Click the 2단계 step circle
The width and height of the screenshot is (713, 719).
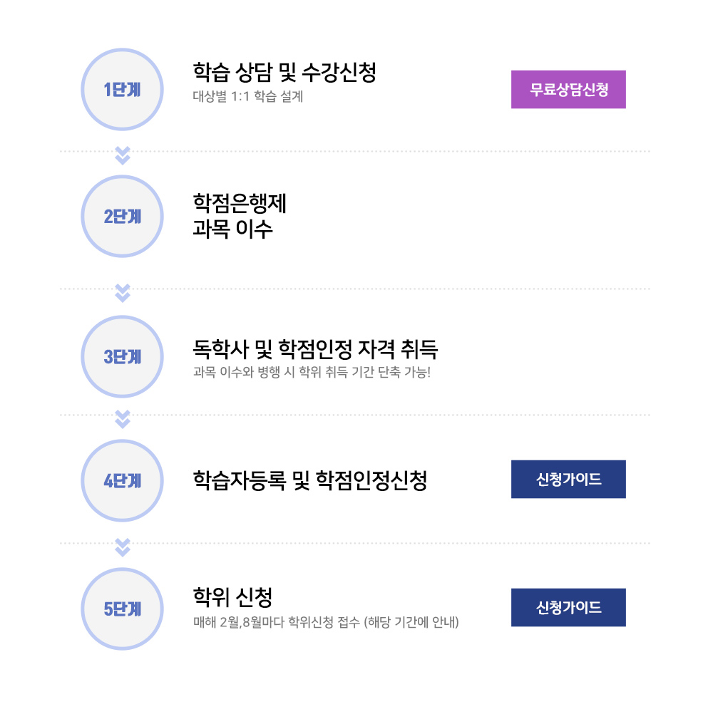point(123,217)
